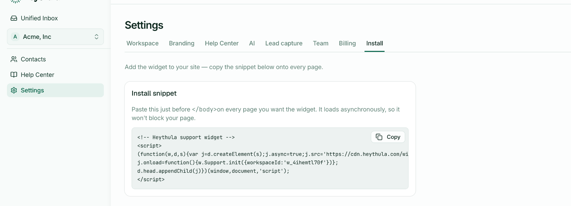Open the AI tab

pos(252,43)
